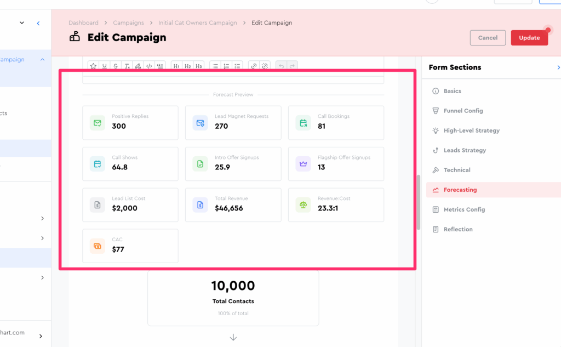This screenshot has height=347, width=561.
Task: Toggle blockquote formatting in editor toolbar
Action: click(x=161, y=66)
